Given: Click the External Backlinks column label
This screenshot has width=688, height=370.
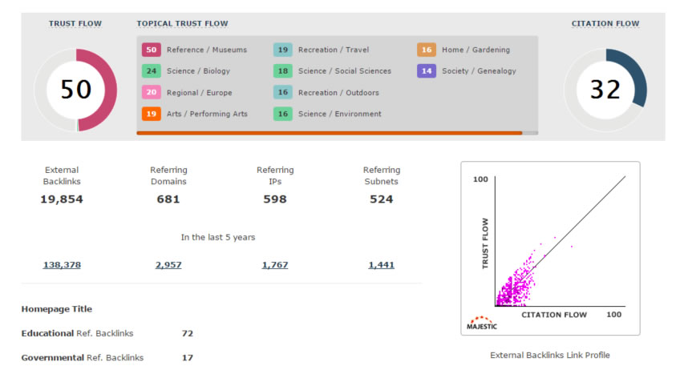Looking at the screenshot, I should 62,175.
